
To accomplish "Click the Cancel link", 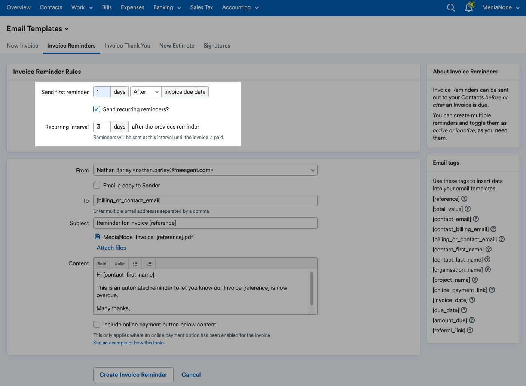I will 191,375.
